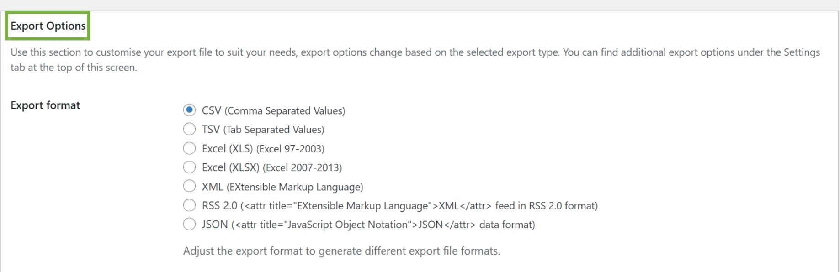Select the CSV export format radio button
This screenshot has height=272, width=840.
189,110
